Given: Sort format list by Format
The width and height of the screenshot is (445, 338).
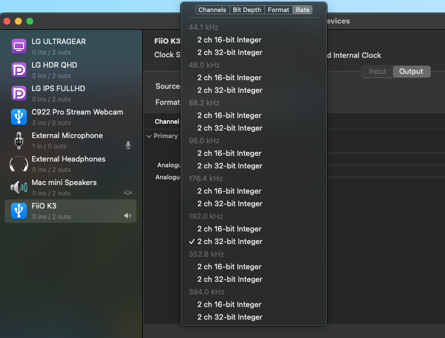Looking at the screenshot, I should (278, 10).
